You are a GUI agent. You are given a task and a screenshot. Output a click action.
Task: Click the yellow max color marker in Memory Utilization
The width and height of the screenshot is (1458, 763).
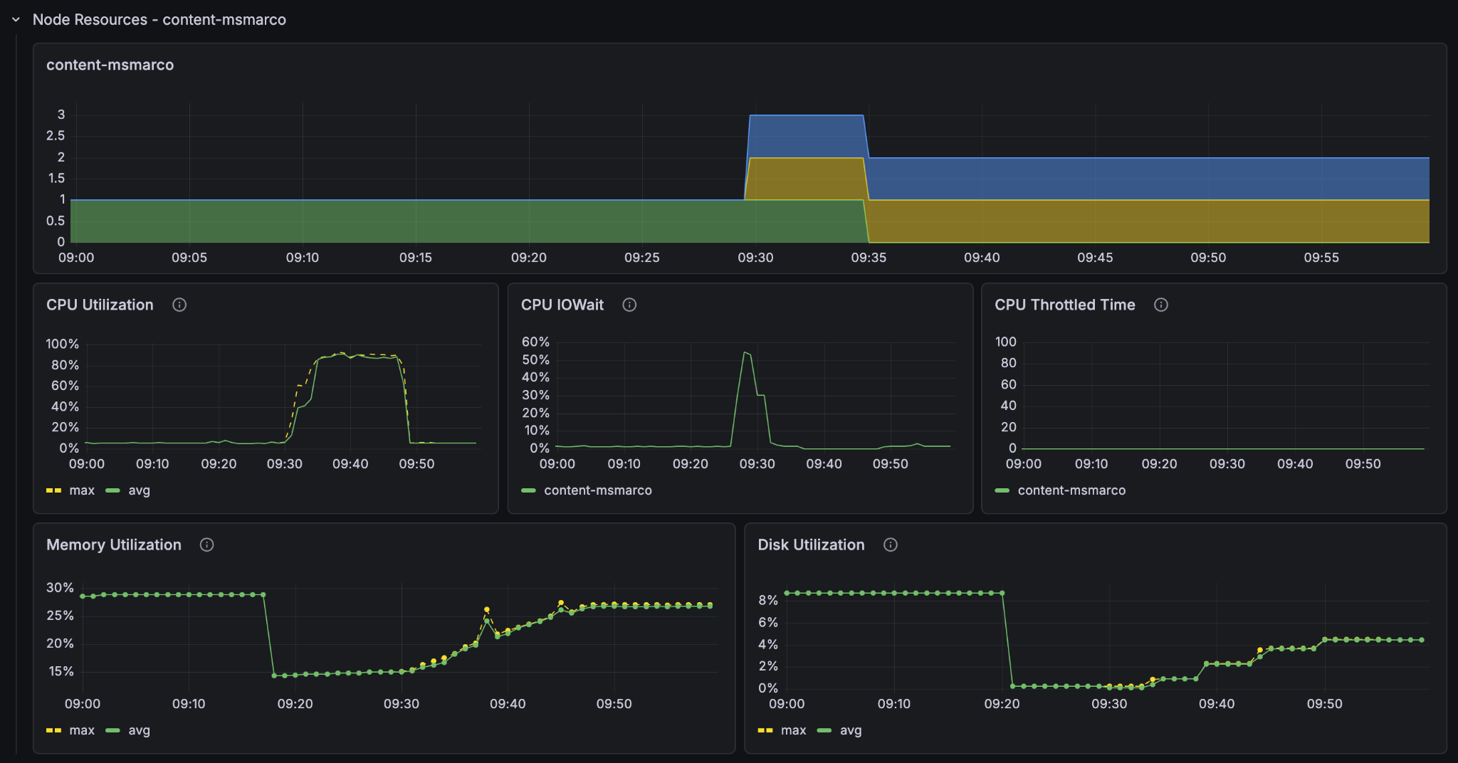click(x=53, y=730)
